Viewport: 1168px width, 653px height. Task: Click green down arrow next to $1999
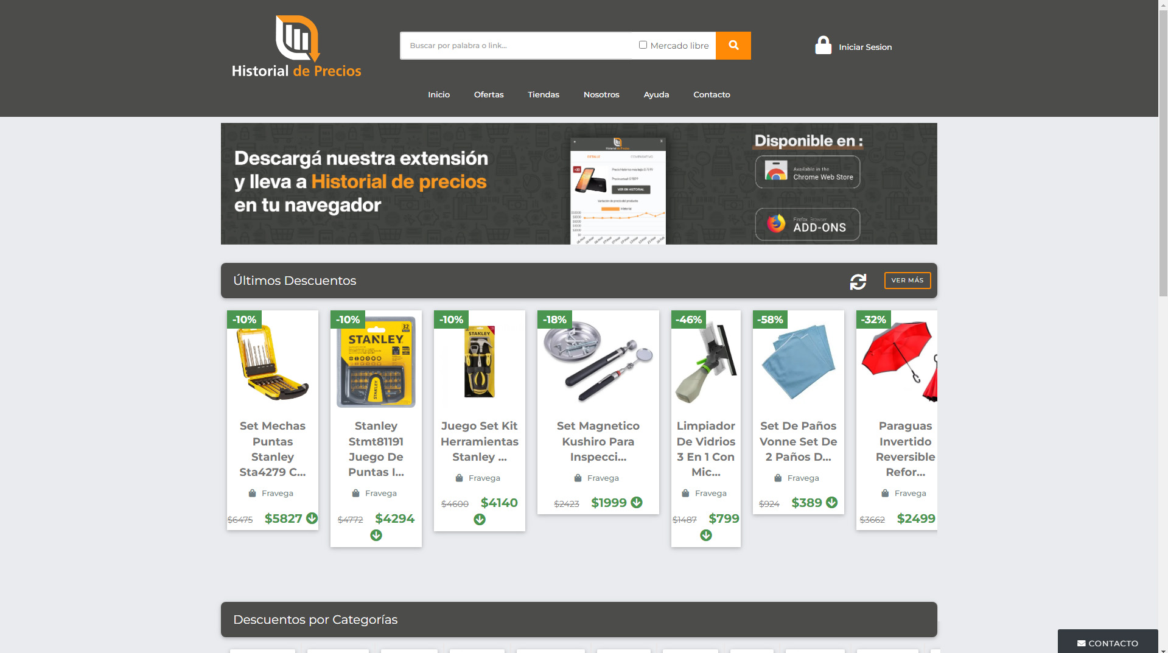tap(637, 503)
